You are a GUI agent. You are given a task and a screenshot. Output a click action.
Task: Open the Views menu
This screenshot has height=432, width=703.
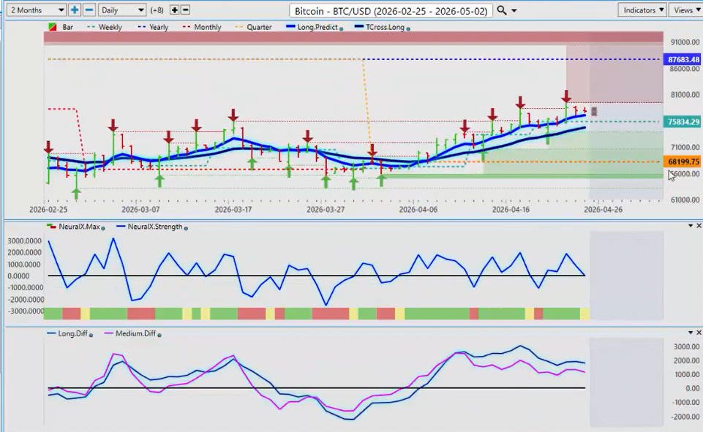(x=685, y=10)
